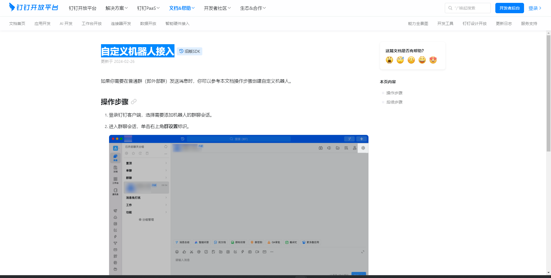The image size is (551, 278).
Task: Click the vertical scrollbar thumb
Action: [548, 93]
